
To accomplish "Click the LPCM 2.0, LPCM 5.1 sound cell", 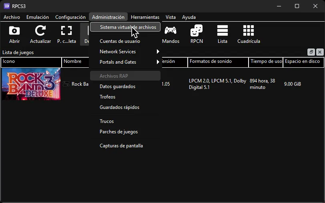I will point(217,84).
